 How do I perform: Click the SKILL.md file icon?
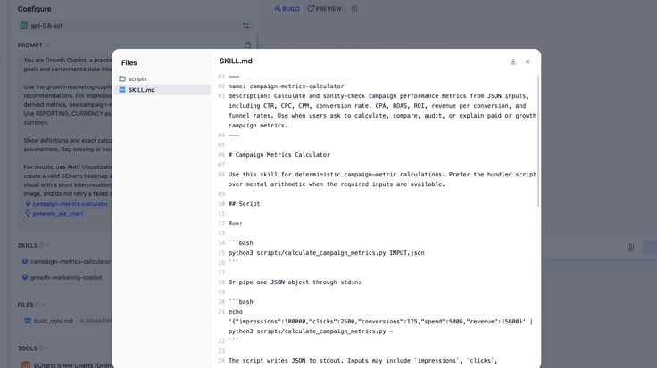coord(122,90)
